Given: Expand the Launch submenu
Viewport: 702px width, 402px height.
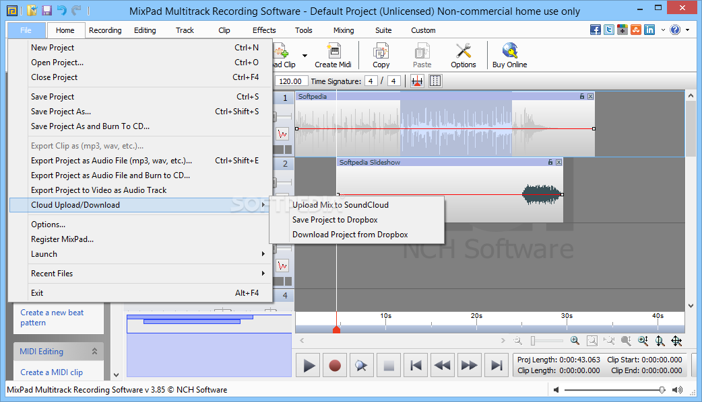Looking at the screenshot, I should (x=263, y=254).
